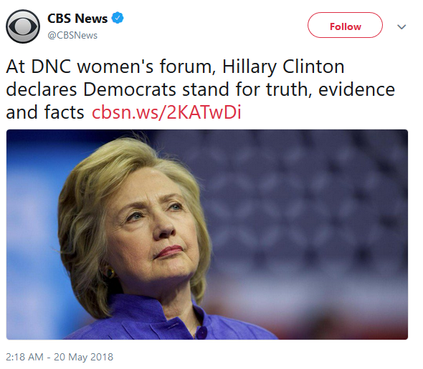Image resolution: width=423 pixels, height=369 pixels.
Task: Click the "20 May 2018" date portion
Action: (83, 357)
